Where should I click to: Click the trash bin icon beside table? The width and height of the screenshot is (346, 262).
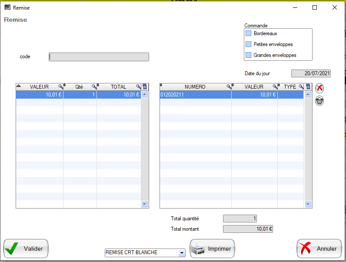319,101
